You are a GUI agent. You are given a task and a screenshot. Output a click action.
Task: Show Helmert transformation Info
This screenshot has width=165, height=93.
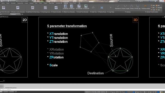pyautogui.click(x=158, y=5)
